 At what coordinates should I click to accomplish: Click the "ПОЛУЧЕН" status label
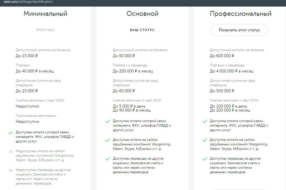[45, 30]
